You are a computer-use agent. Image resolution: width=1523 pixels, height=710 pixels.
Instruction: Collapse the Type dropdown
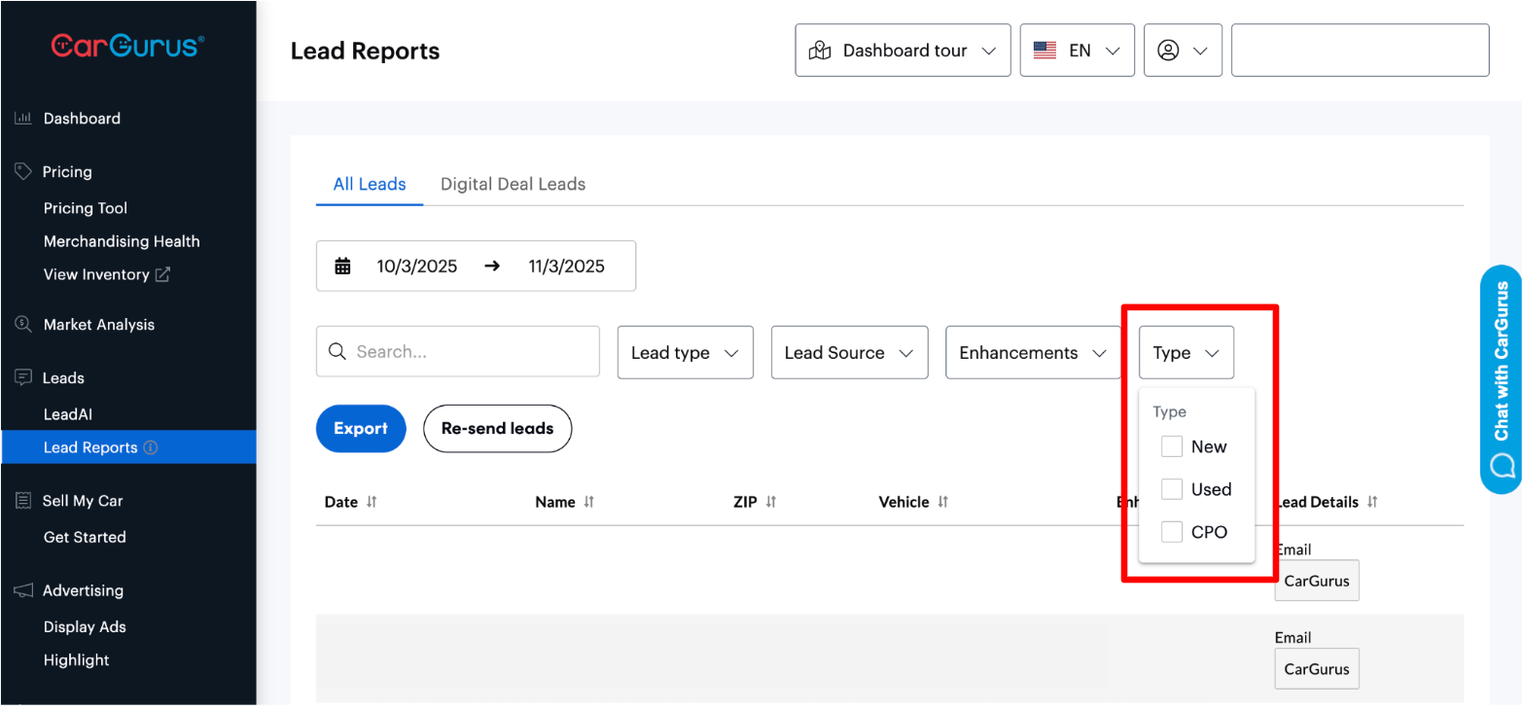click(1187, 352)
